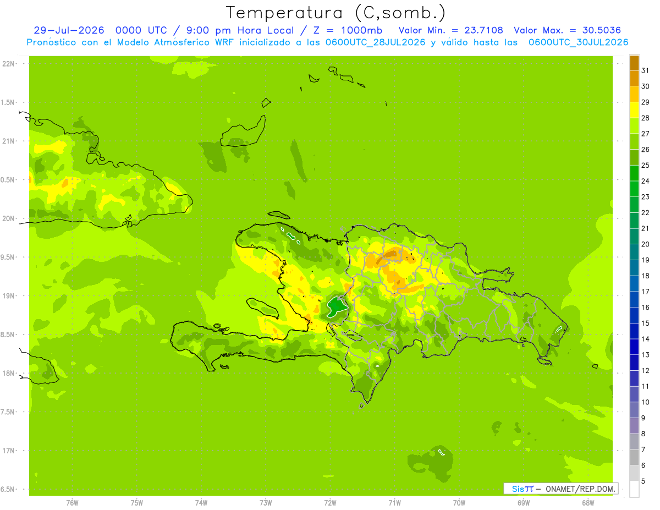Image resolution: width=660 pixels, height=510 pixels.
Task: Pick the purple swatch between legend values 9 and 10
Action: tap(634, 410)
